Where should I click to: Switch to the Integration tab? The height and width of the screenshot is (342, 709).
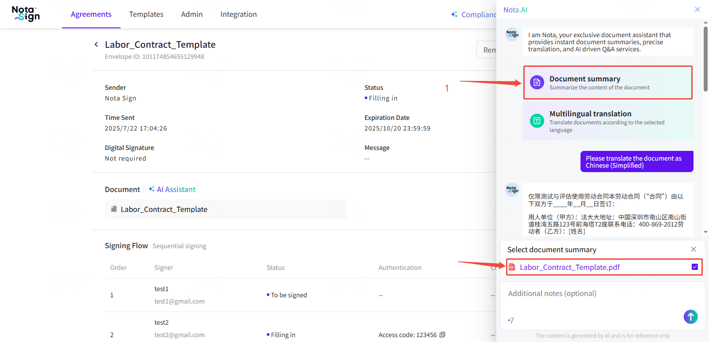[x=238, y=14]
